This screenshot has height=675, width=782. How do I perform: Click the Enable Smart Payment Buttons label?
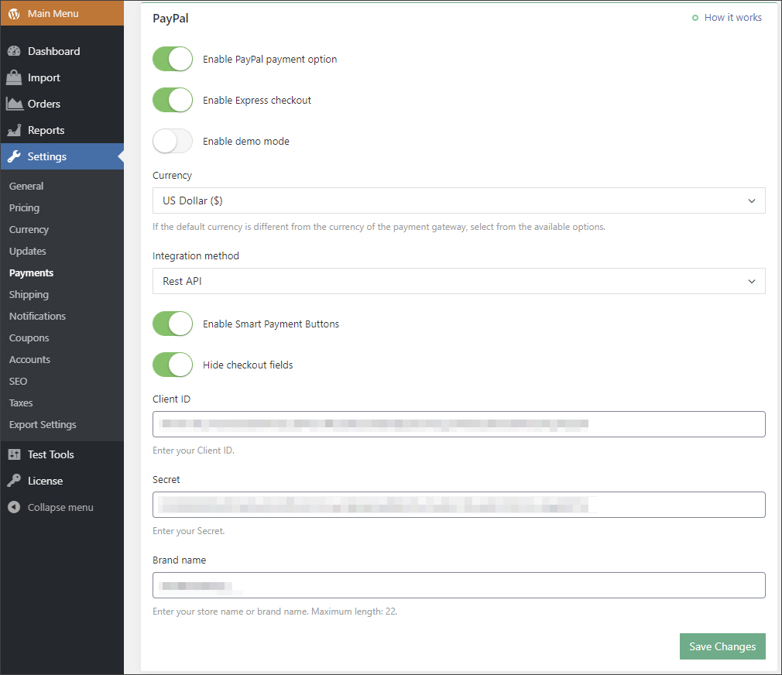pyautogui.click(x=271, y=324)
